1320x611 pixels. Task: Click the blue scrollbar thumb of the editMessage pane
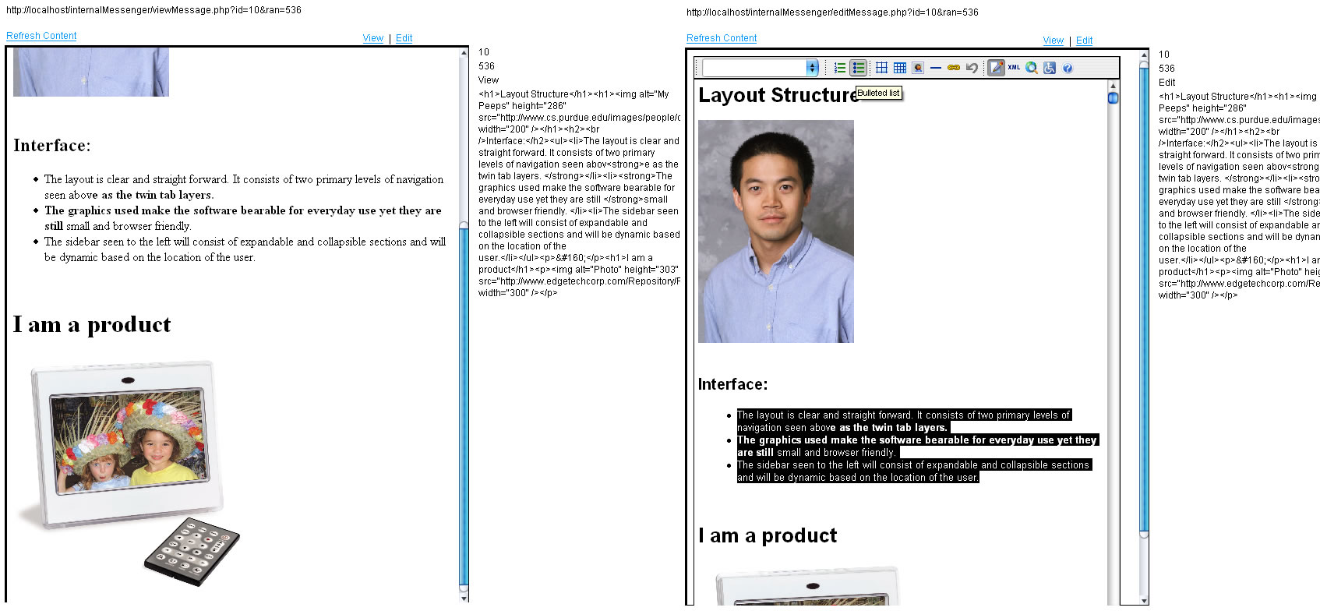1144,300
